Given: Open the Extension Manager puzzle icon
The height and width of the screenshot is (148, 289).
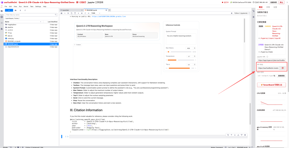Looking at the screenshot, I should (2, 29).
